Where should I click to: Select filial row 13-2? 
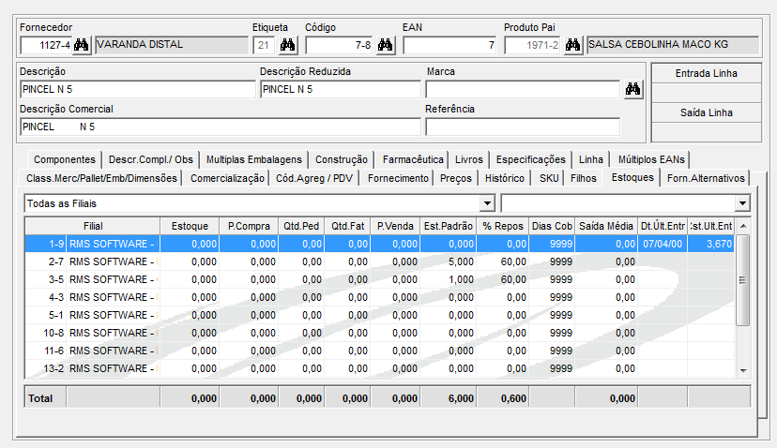(x=380, y=368)
